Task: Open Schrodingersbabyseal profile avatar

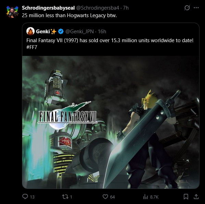Action: click(12, 12)
